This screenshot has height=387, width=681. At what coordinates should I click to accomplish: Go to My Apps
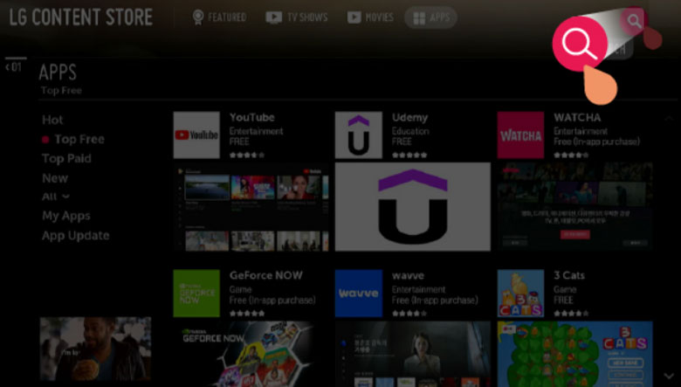(x=66, y=216)
